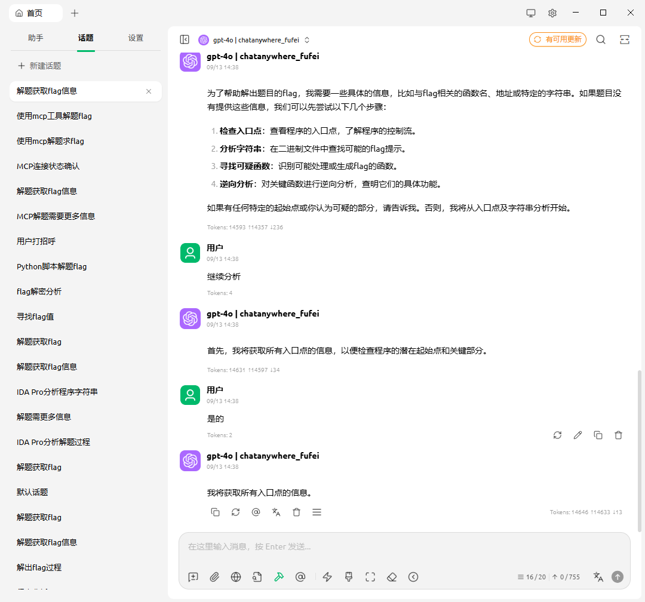The height and width of the screenshot is (602, 645).
Task: Switch to the 设置 tab
Action: pyautogui.click(x=136, y=38)
